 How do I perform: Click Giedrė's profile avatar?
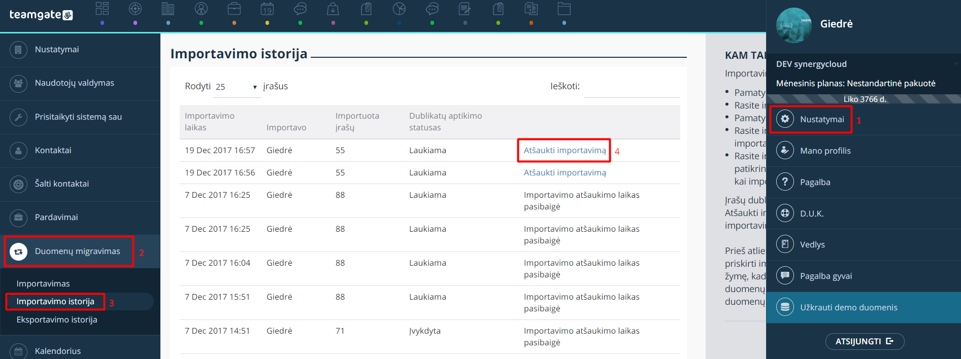794,25
